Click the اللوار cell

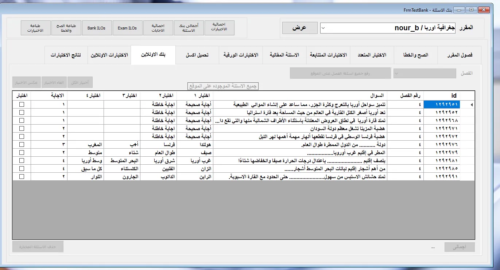tap(86, 176)
